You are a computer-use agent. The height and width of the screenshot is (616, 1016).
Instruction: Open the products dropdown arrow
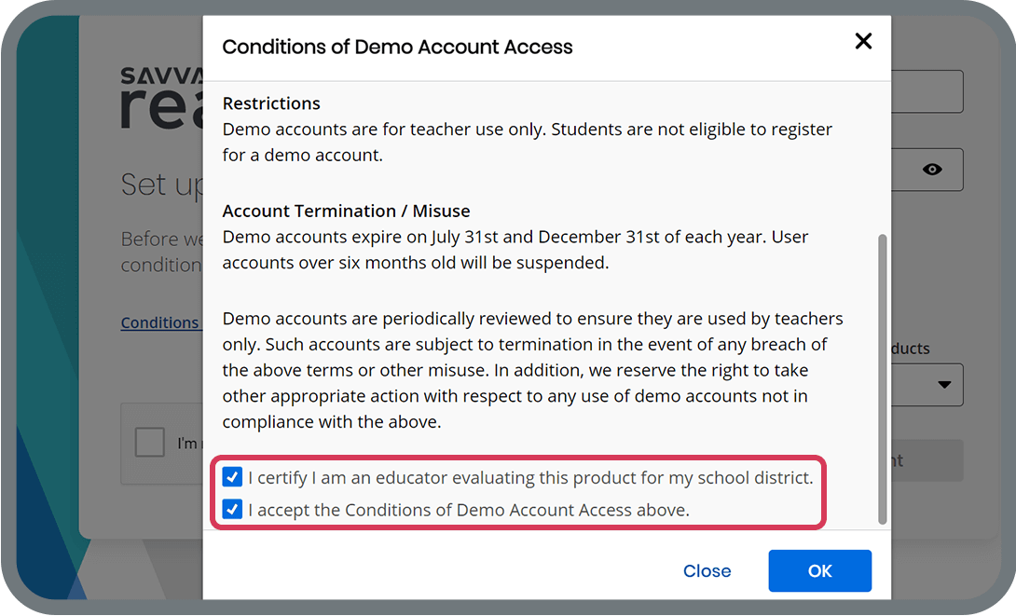tap(943, 384)
